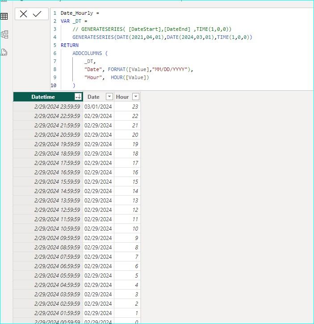Click in formula line 4 GENERATESERIES expression
The image size is (314, 324).
(162, 37)
